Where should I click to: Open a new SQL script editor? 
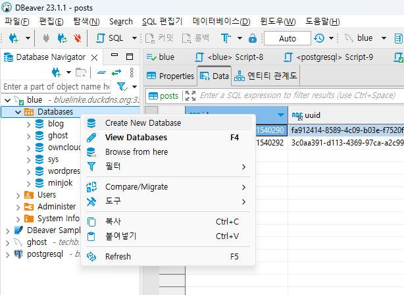tap(111, 38)
